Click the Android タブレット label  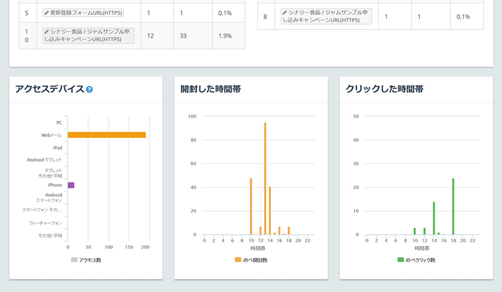tap(44, 160)
